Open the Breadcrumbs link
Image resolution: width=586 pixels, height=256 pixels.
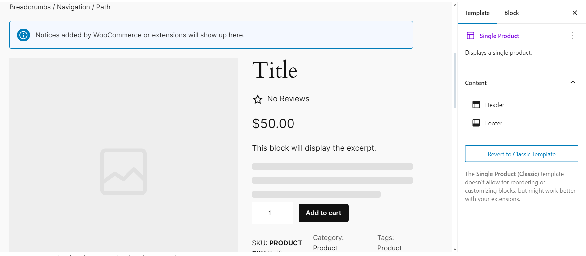point(30,7)
